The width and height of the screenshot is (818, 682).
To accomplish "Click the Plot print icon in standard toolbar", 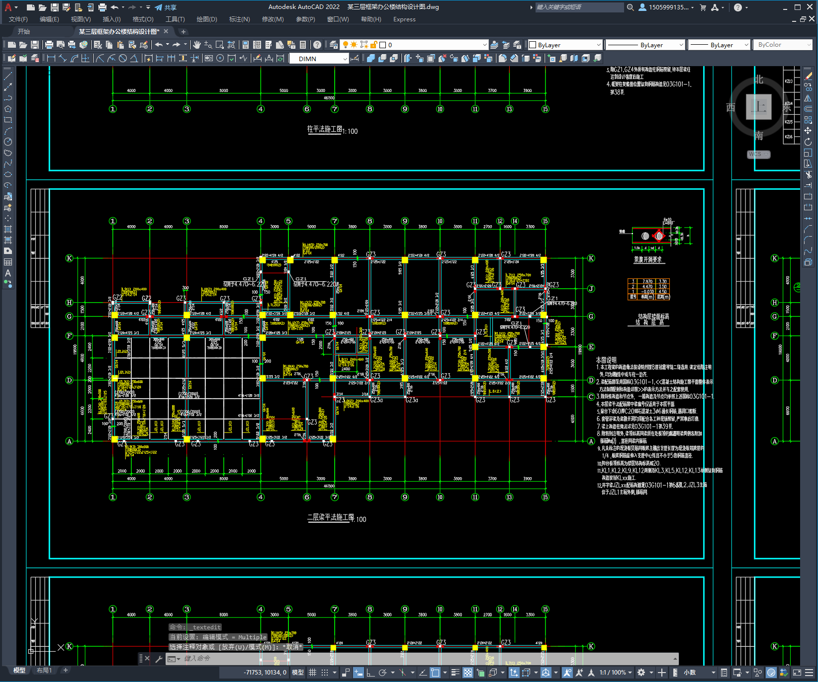I will click(49, 45).
